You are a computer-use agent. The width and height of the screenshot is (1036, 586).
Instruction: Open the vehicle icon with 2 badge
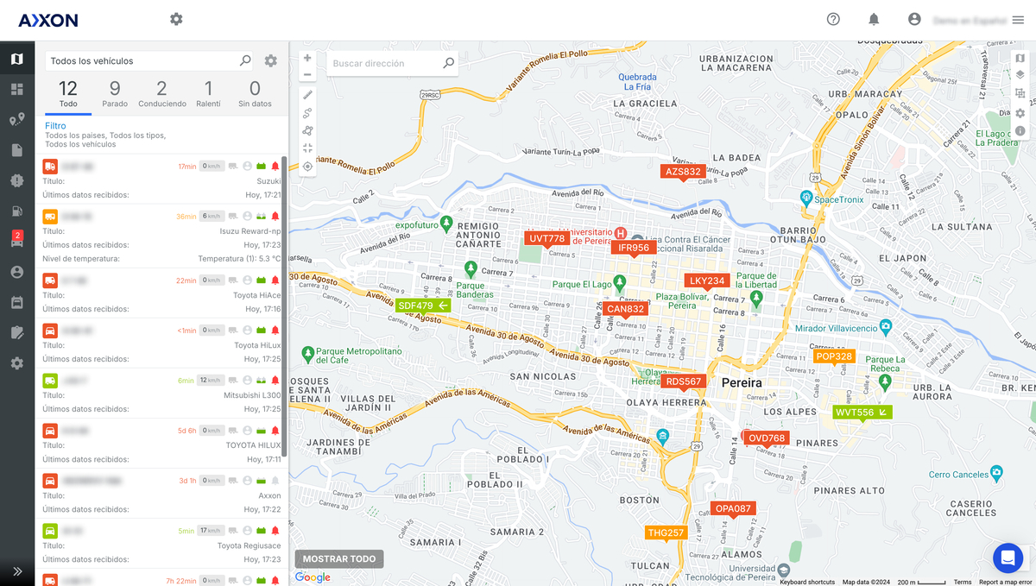point(16,241)
